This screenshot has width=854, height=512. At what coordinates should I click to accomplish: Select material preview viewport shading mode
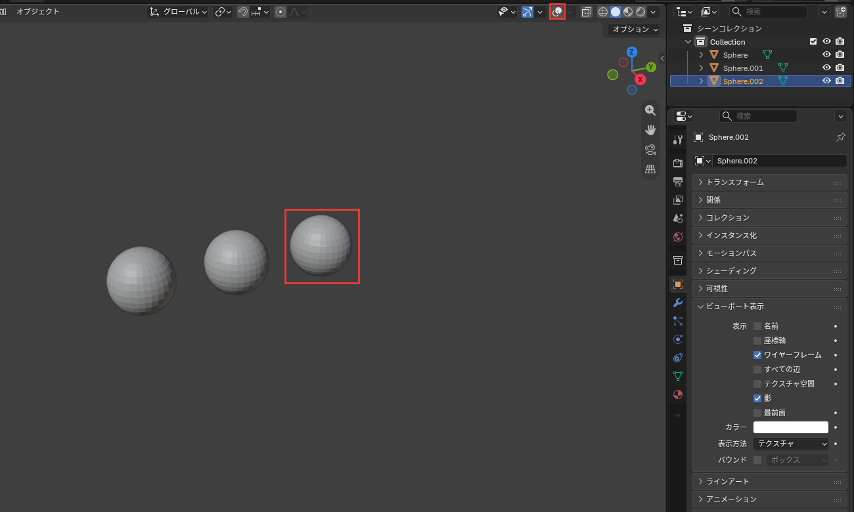click(627, 12)
